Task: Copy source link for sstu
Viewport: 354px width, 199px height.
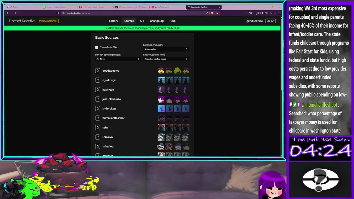Action: [98, 127]
